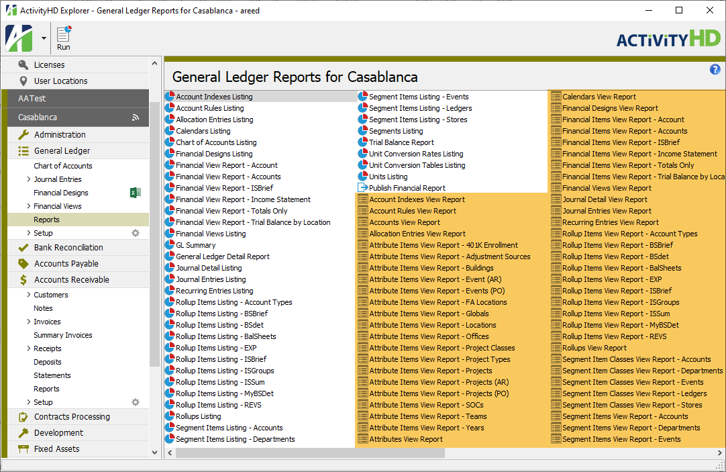Open the ActivityHD application logo menu
The width and height of the screenshot is (726, 472).
[x=19, y=38]
